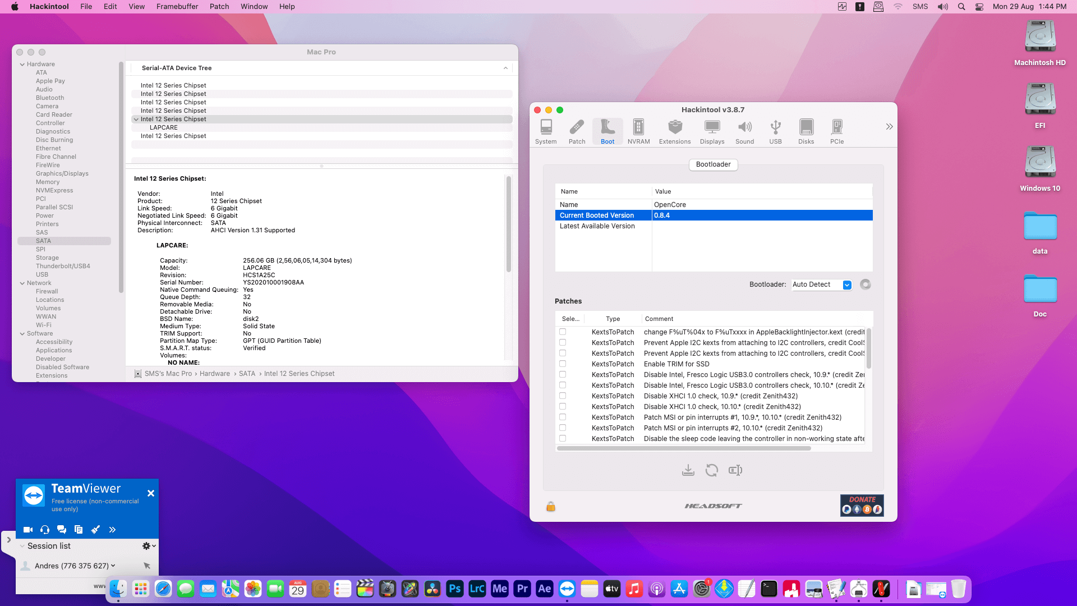Select the PCIe toolbar icon
This screenshot has height=606, width=1077.
(x=836, y=131)
